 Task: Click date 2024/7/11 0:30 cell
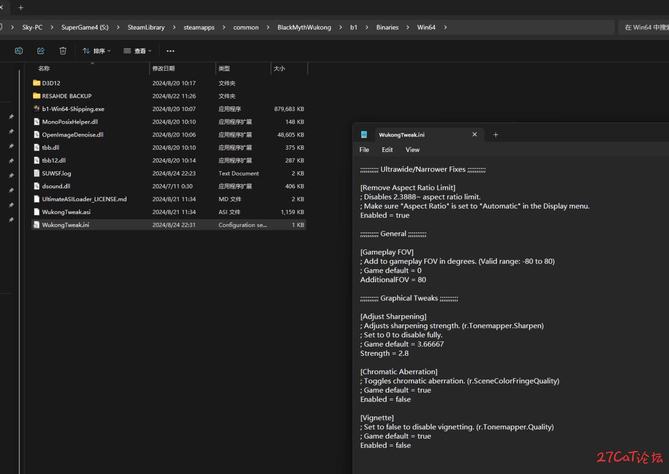(172, 186)
